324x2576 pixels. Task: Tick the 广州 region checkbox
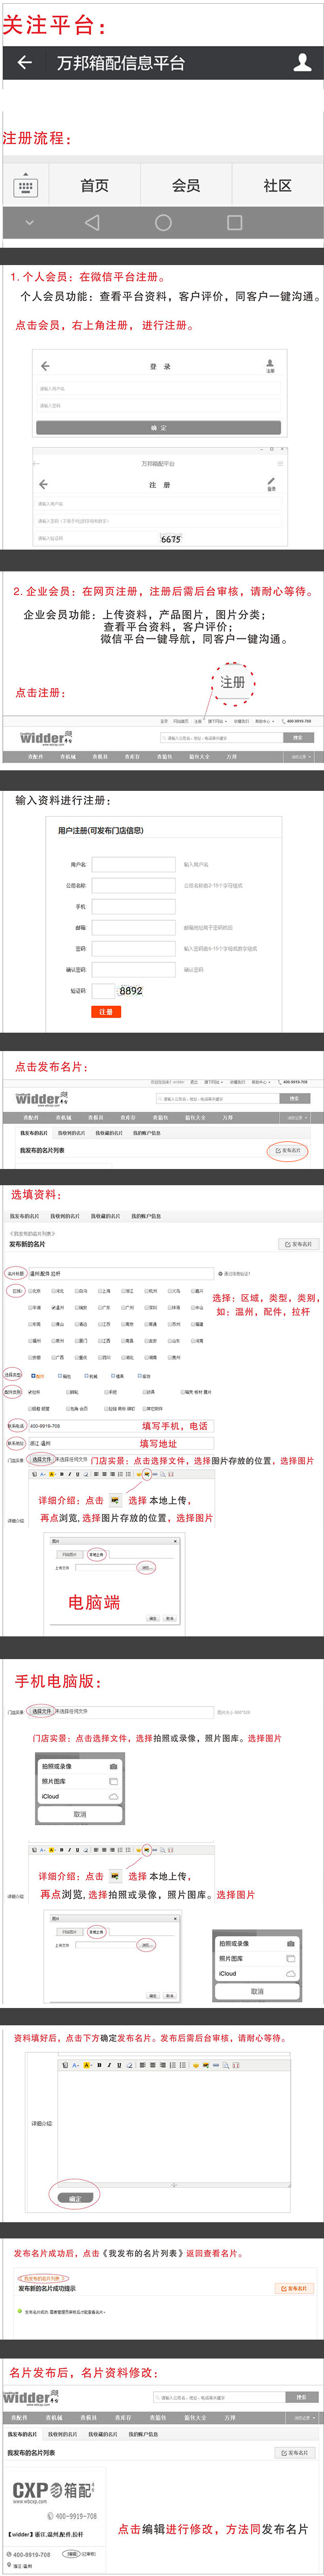(x=125, y=1307)
